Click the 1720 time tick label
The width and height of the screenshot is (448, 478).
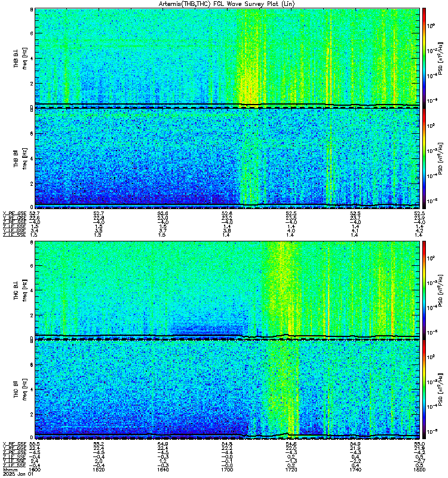coord(291,470)
